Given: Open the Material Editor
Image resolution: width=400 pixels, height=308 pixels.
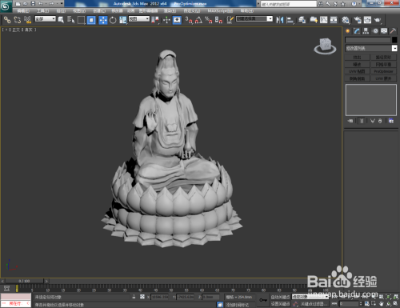Looking at the screenshot, I should [346, 20].
